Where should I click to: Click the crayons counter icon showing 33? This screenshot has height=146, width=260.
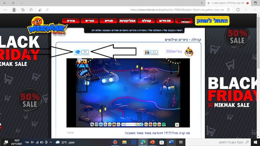[x=151, y=52]
